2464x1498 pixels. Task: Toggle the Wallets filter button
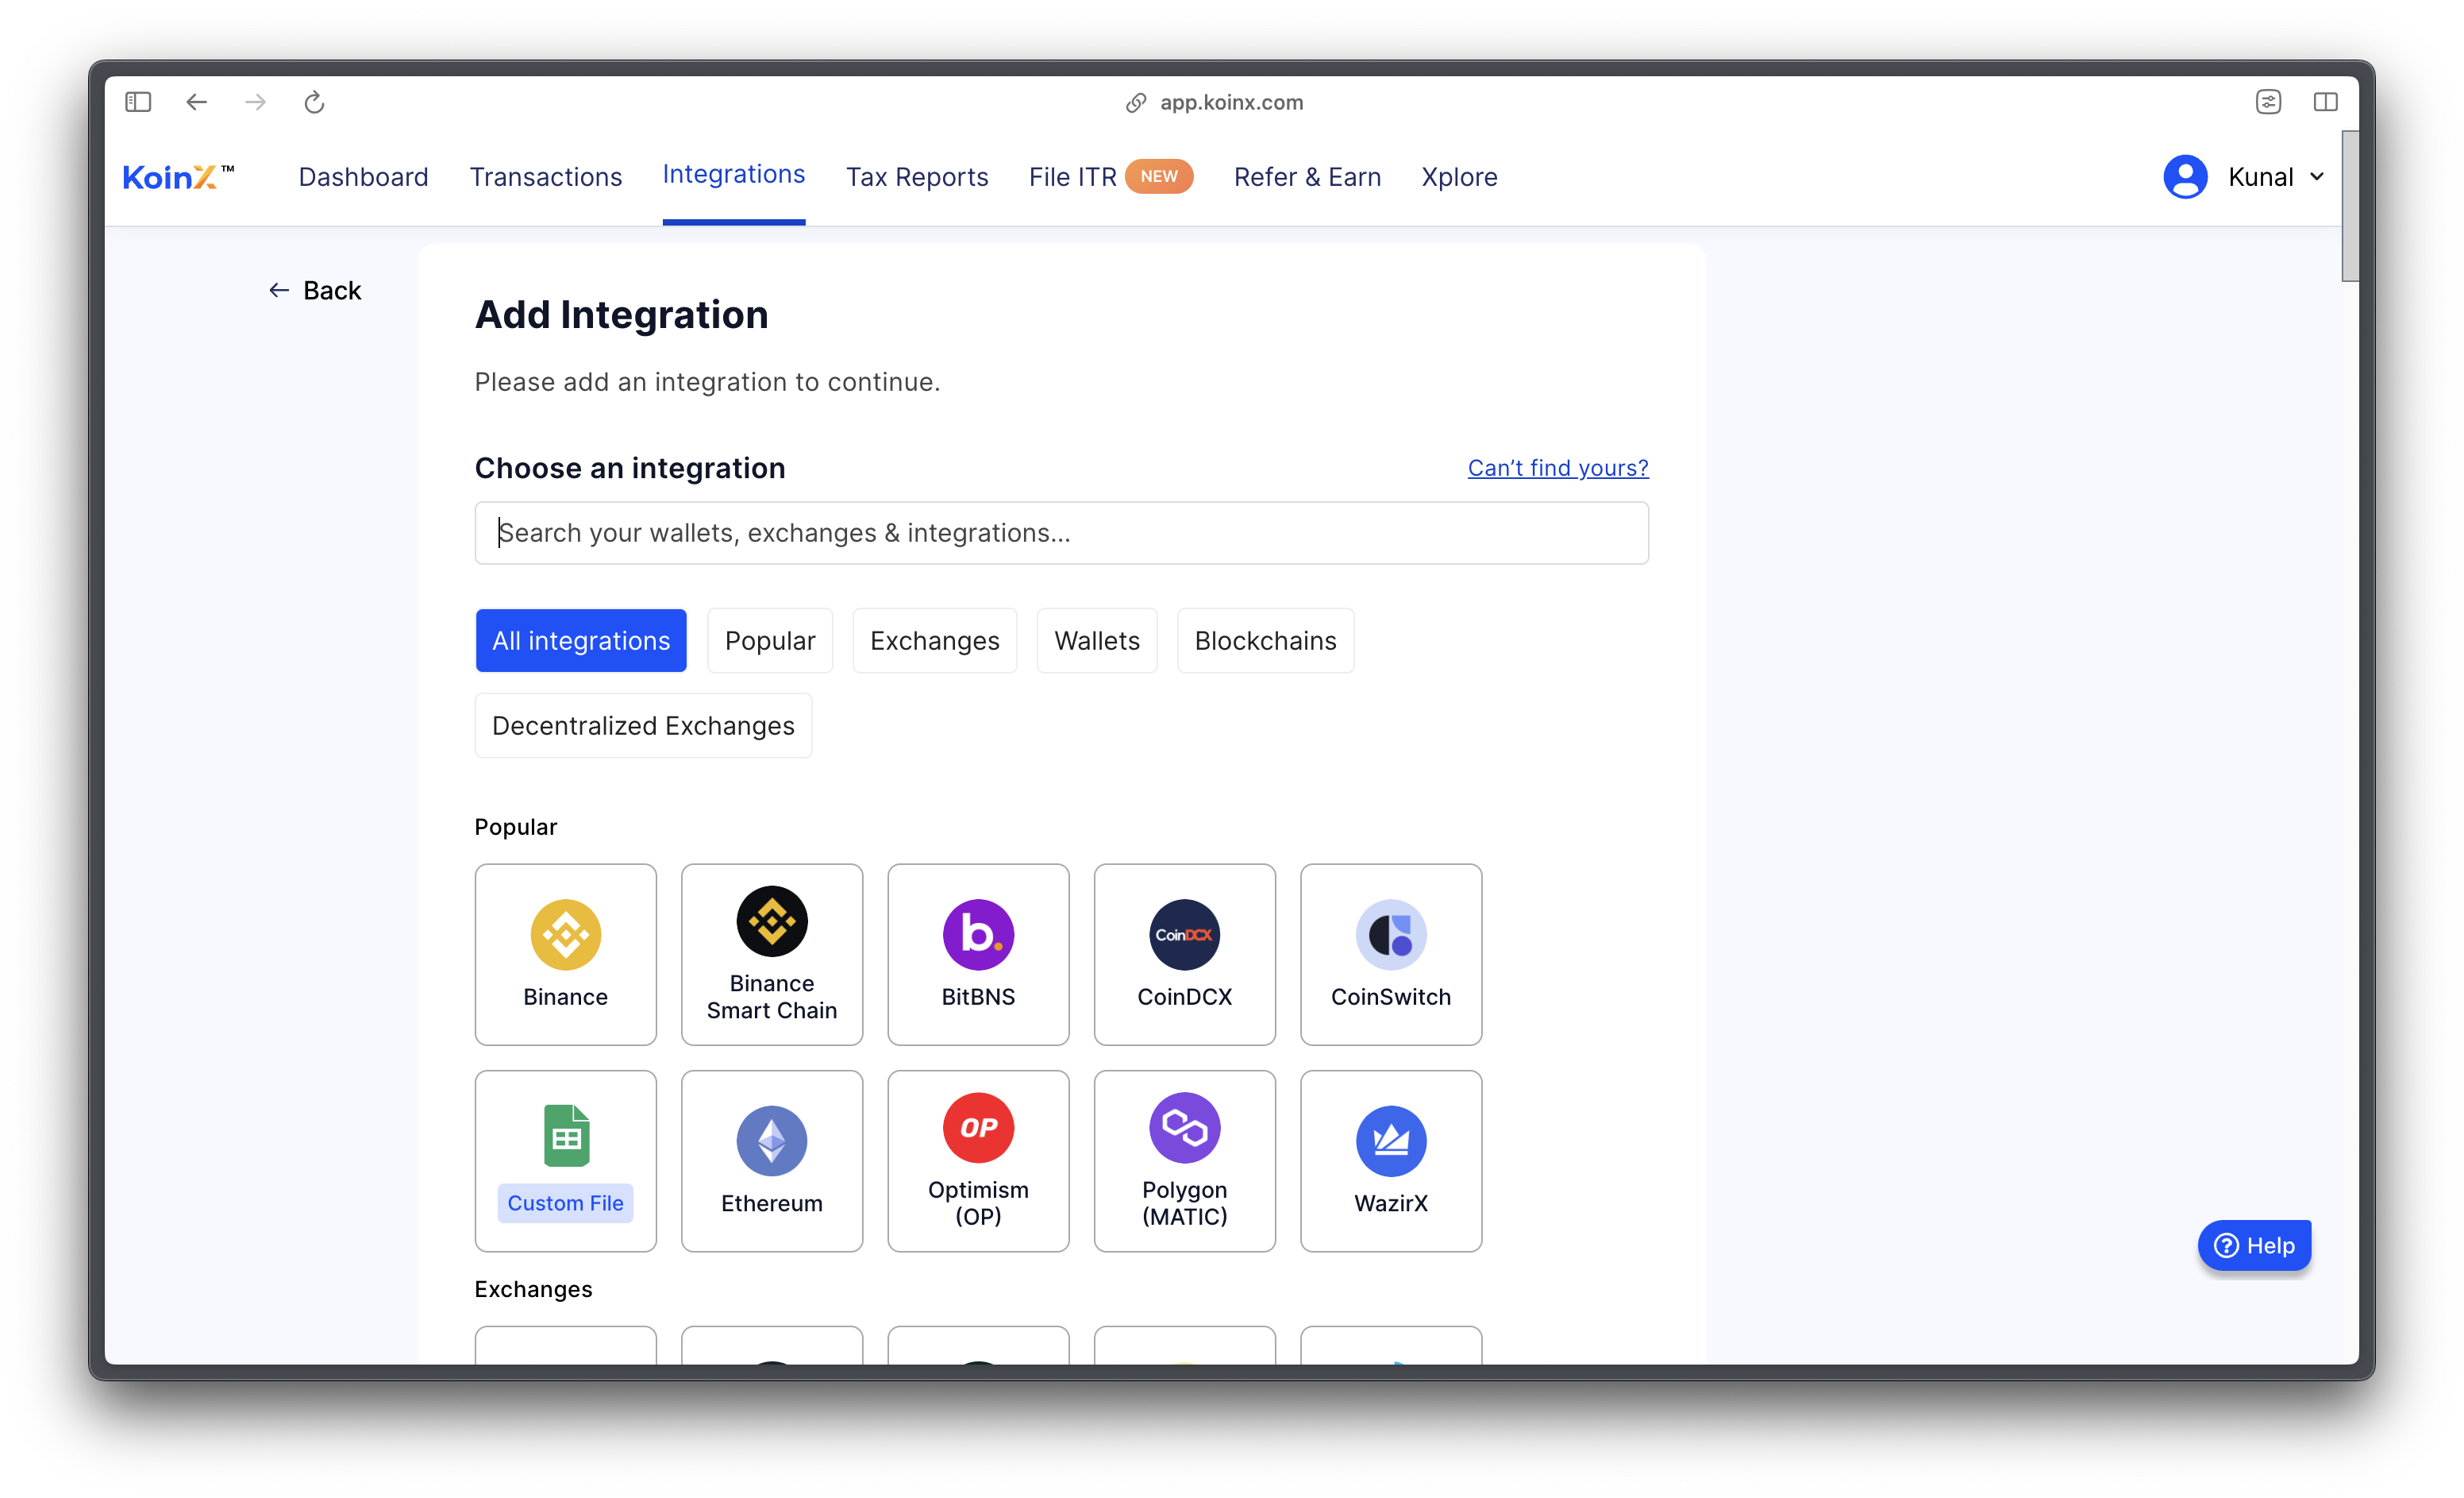pos(1095,639)
